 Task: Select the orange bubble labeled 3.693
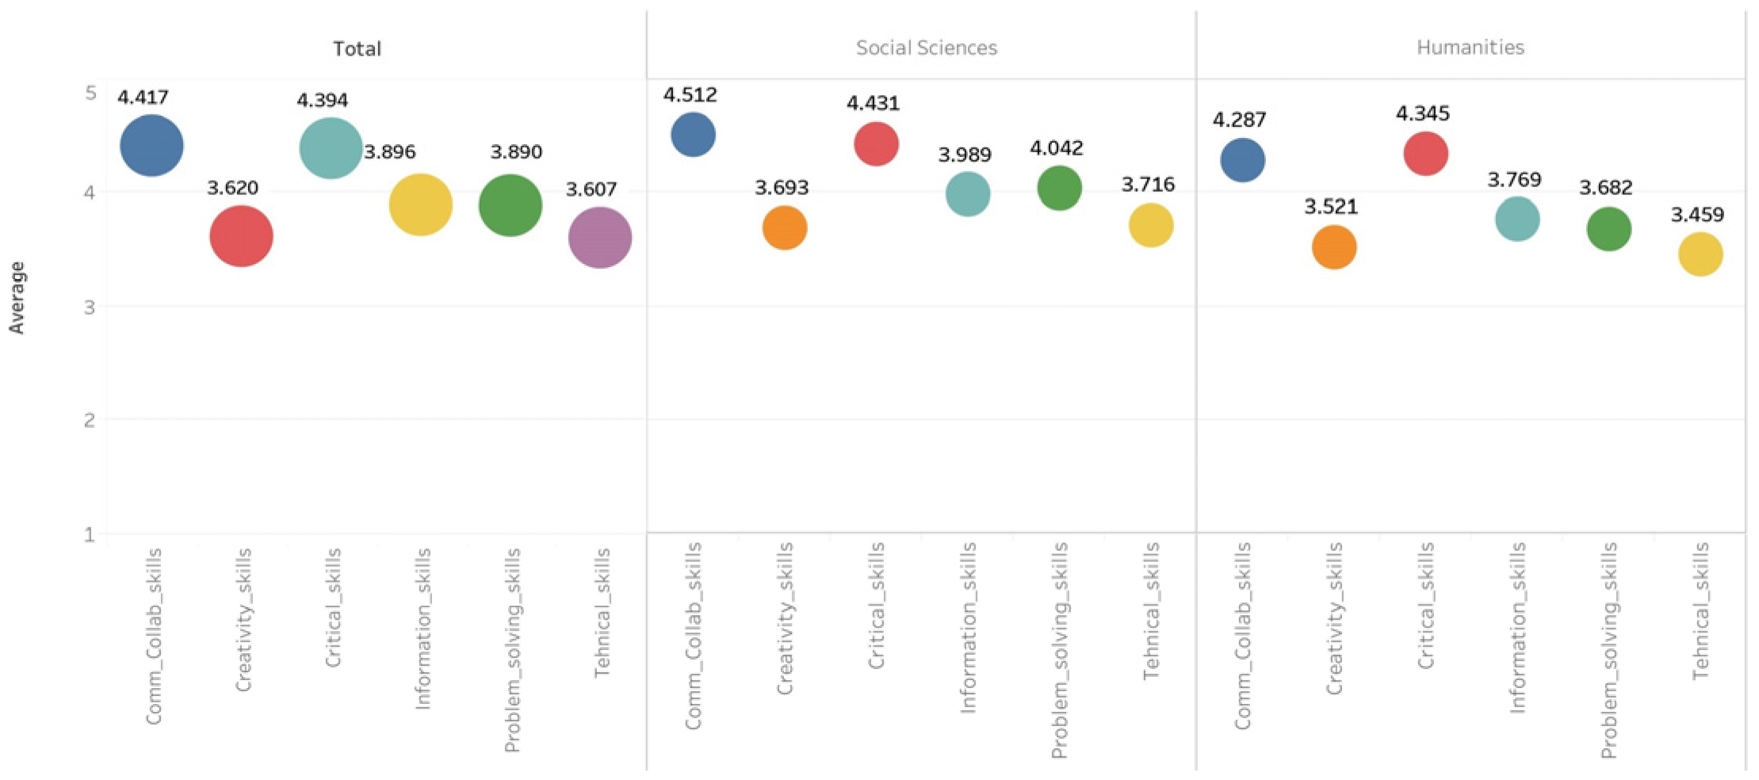785,228
